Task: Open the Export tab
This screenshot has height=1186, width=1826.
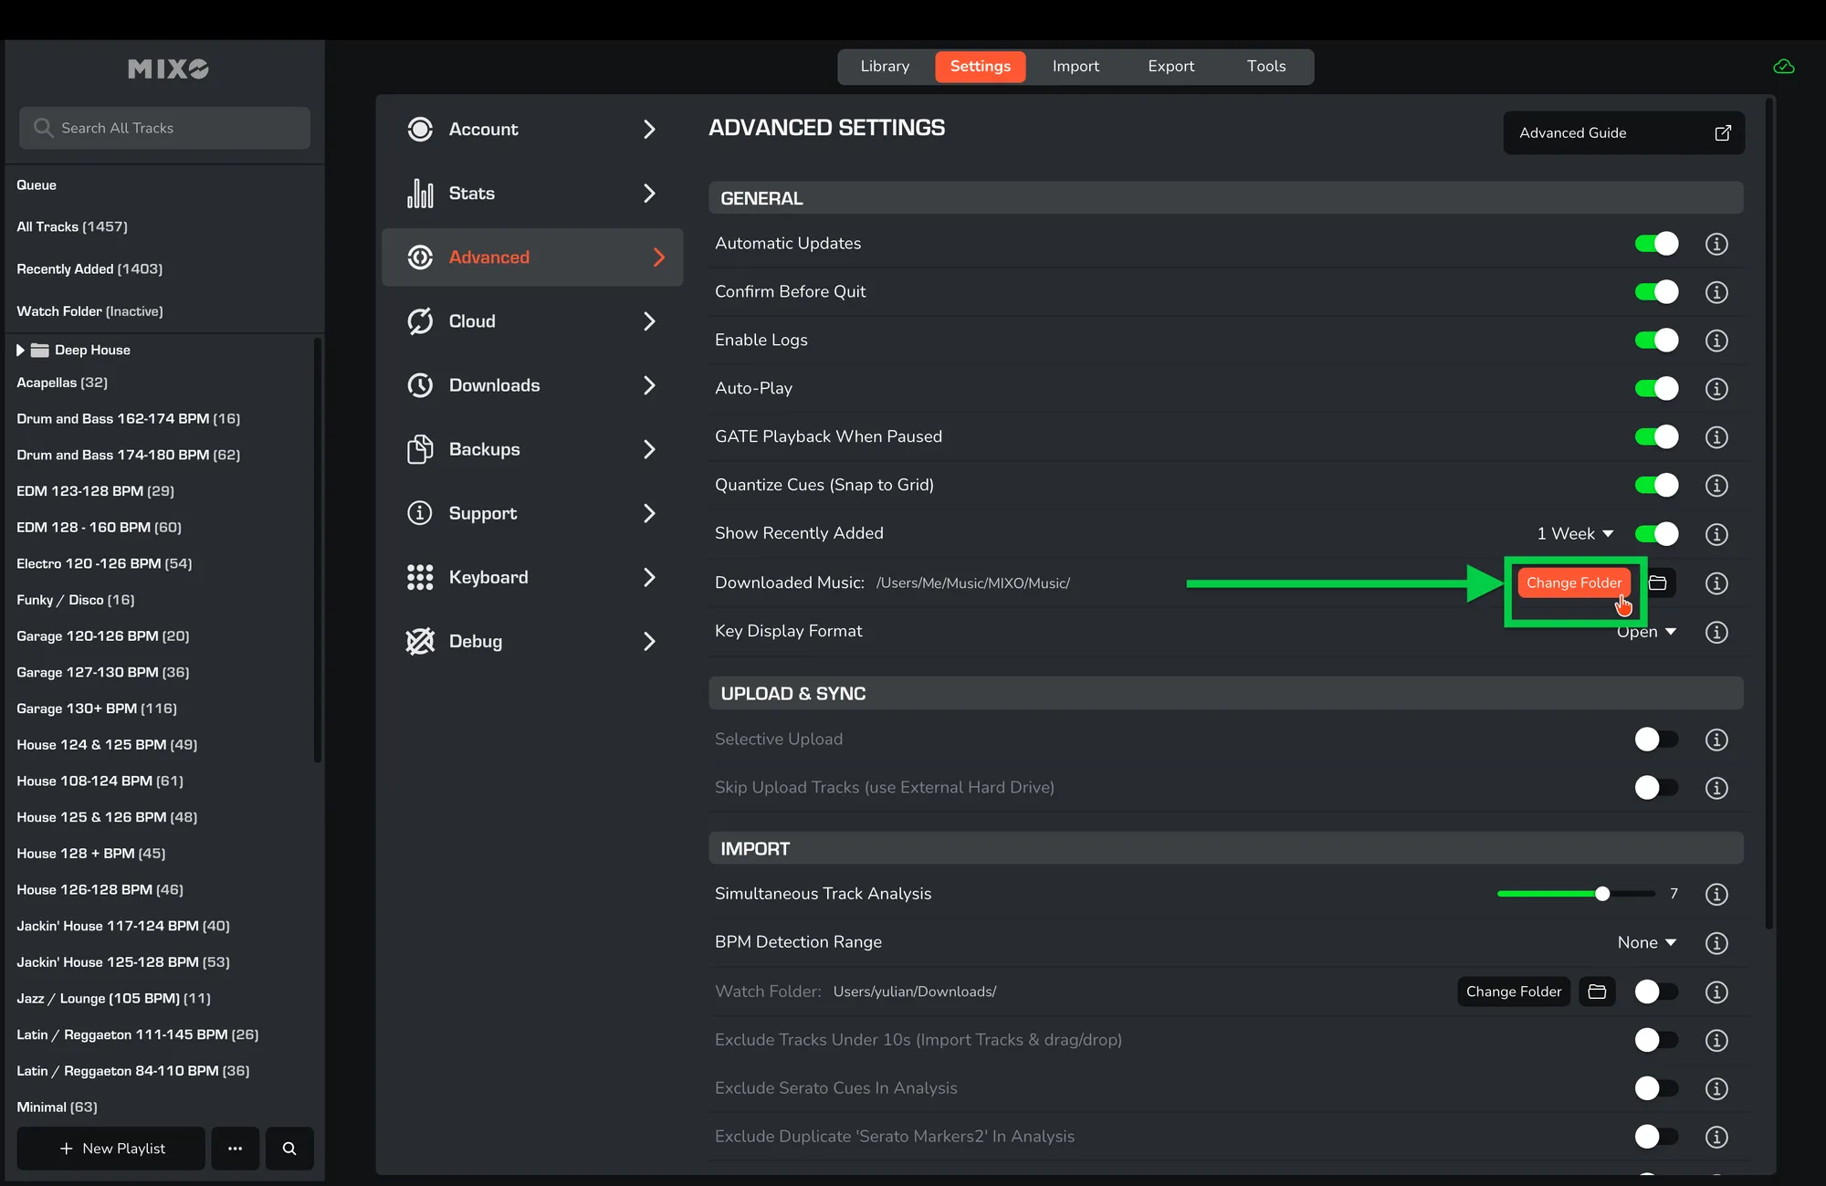Action: (x=1170, y=67)
